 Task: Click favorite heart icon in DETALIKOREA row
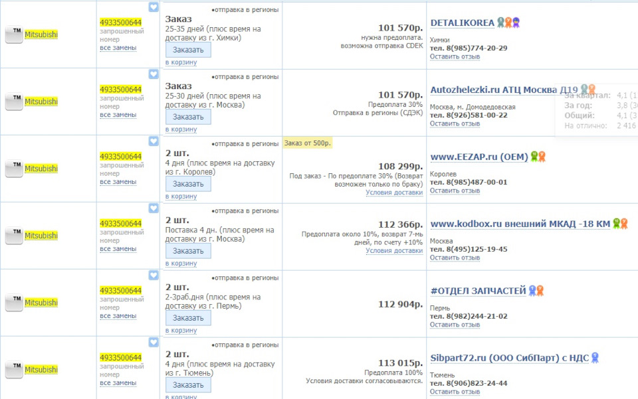pos(154,7)
